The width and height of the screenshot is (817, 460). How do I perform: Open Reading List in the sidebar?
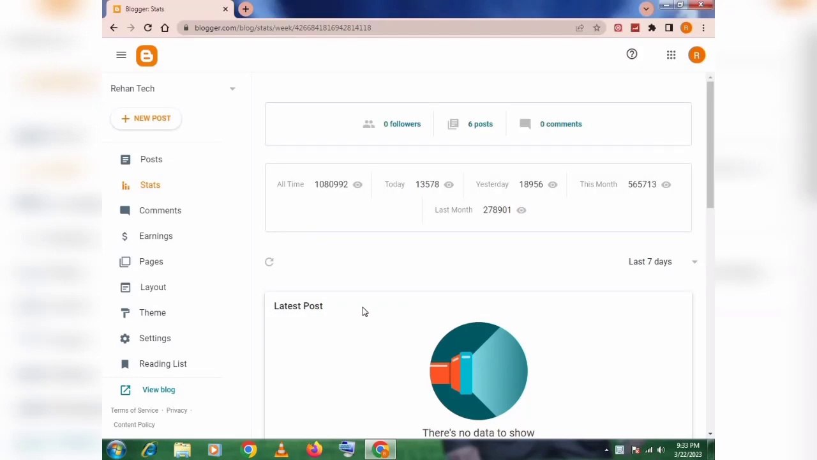[163, 364]
